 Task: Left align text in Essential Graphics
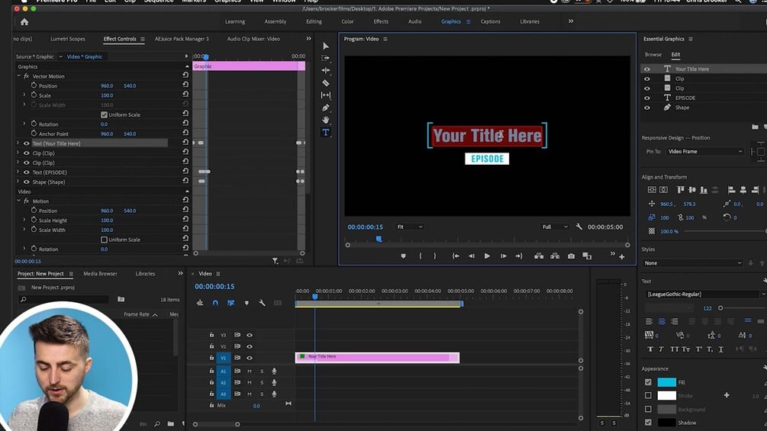649,321
